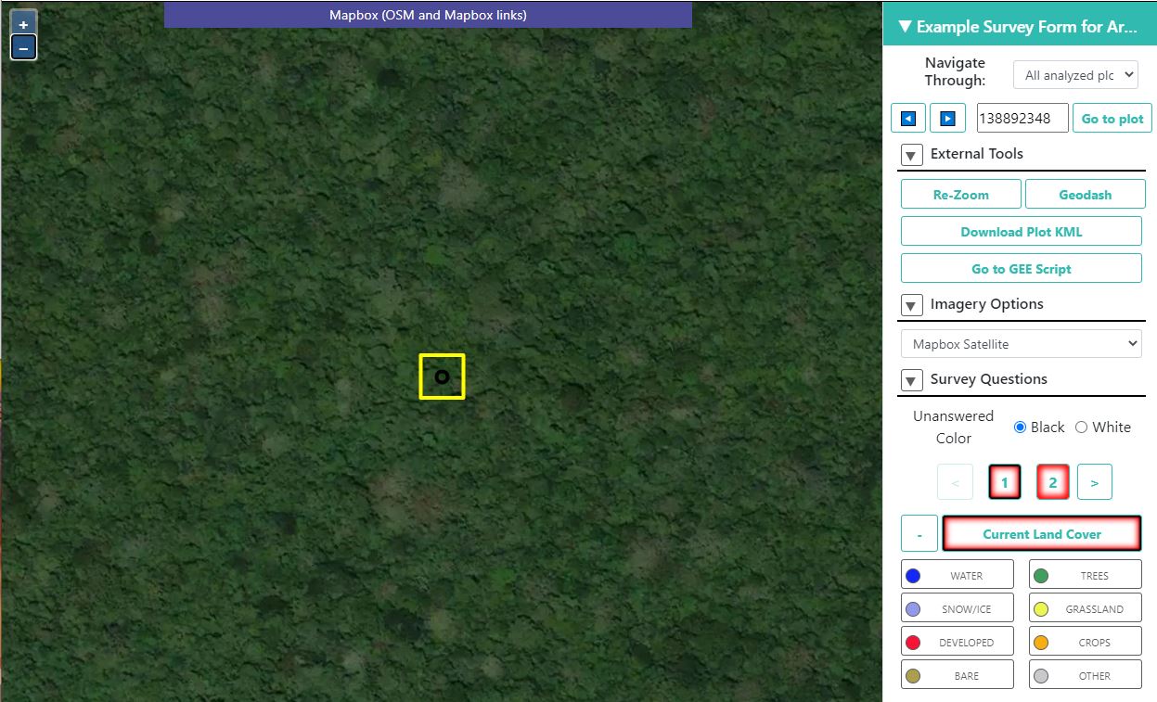Collapse the Survey Questions section
Screen dimensions: 1157x702
pyautogui.click(x=912, y=380)
